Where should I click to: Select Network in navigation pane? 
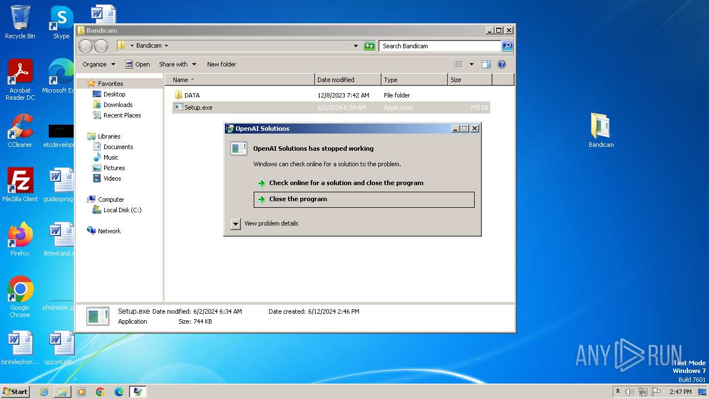point(109,231)
